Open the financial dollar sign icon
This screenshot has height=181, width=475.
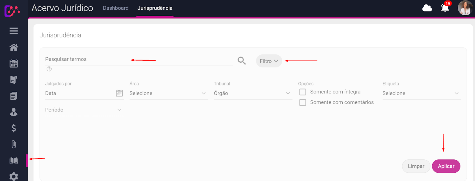click(14, 128)
